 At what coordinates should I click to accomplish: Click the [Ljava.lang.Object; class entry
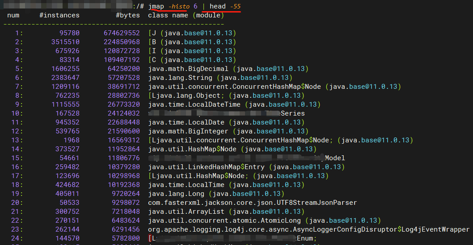click(x=184, y=96)
